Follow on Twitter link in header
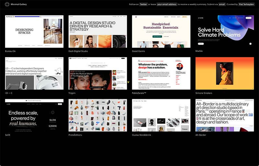259x166 pixels. [143, 5]
